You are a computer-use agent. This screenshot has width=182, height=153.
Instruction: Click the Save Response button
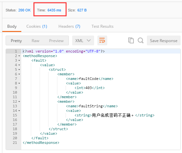pos(164,40)
